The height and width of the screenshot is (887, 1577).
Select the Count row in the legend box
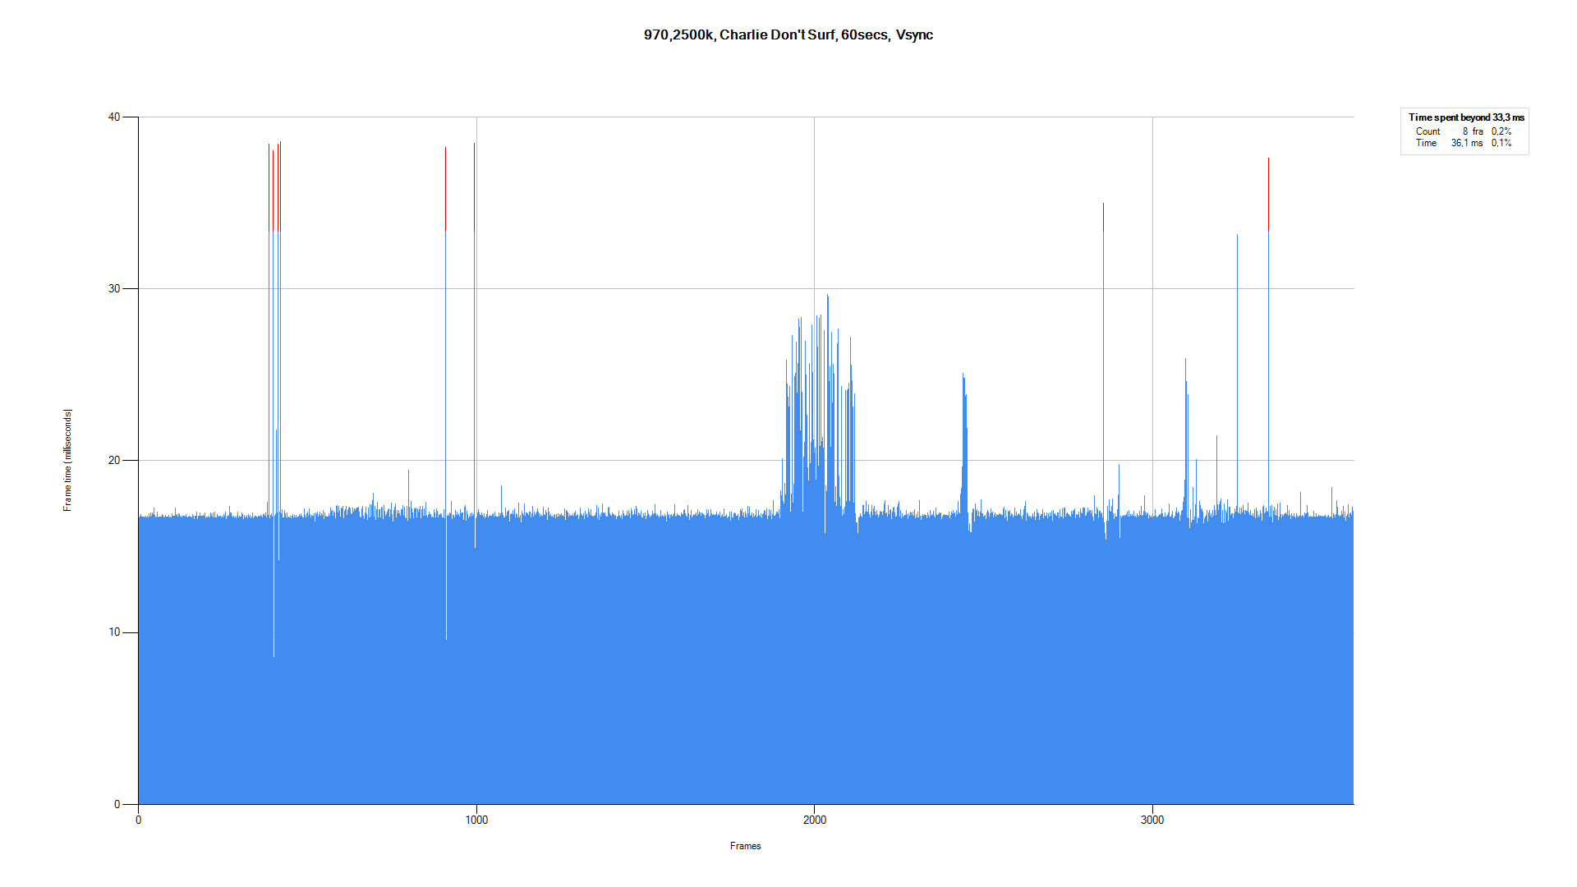pos(1463,131)
